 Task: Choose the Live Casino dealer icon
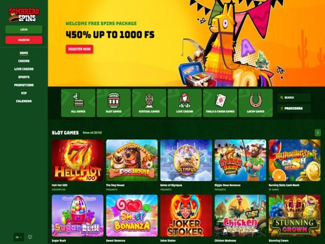pyautogui.click(x=185, y=103)
